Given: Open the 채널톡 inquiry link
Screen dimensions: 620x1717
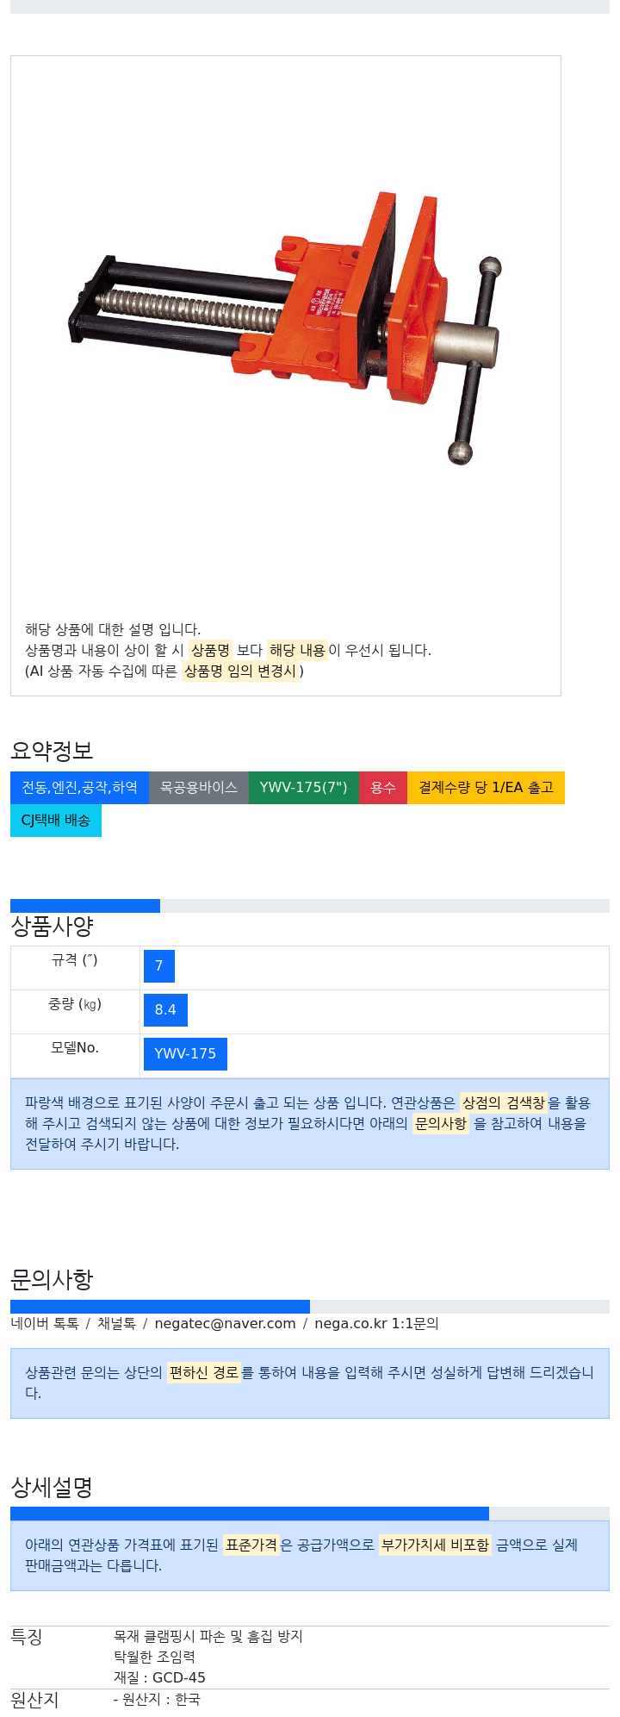Looking at the screenshot, I should (x=116, y=1324).
